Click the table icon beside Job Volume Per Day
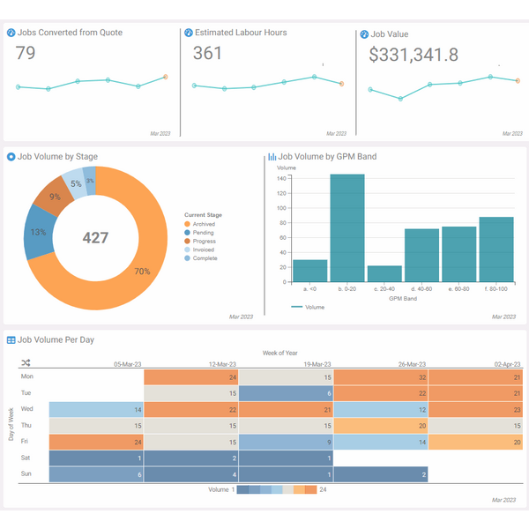This screenshot has height=529, width=529. click(x=11, y=339)
